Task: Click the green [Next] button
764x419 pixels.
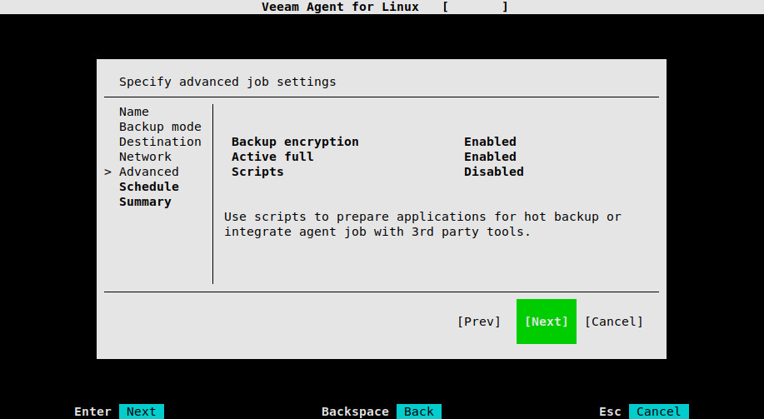Action: pos(547,322)
